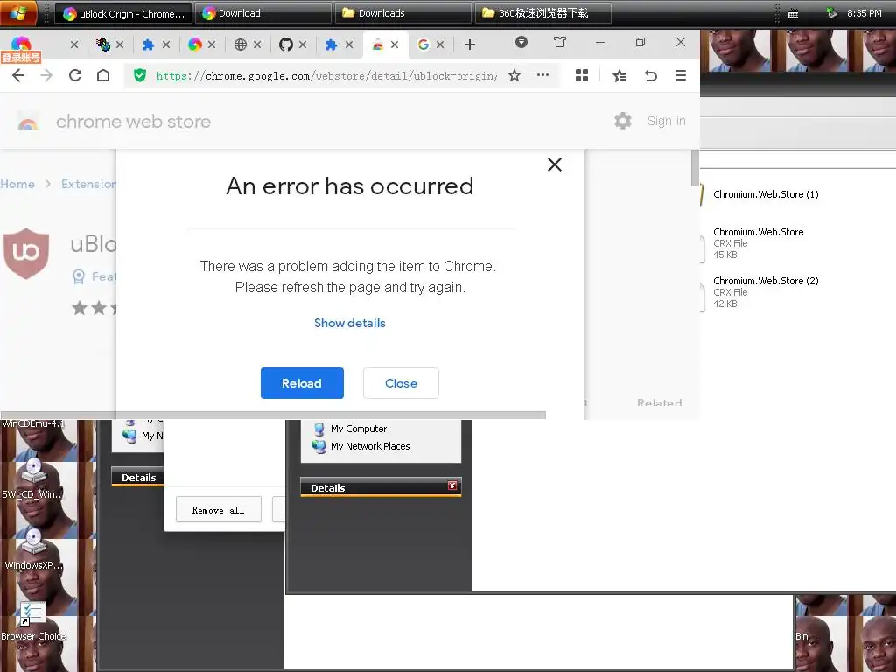This screenshot has height=672, width=896.
Task: Switch to the Downloads folder taskbar item
Action: click(403, 13)
